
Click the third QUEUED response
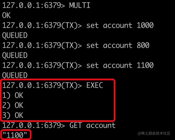click(x=15, y=75)
